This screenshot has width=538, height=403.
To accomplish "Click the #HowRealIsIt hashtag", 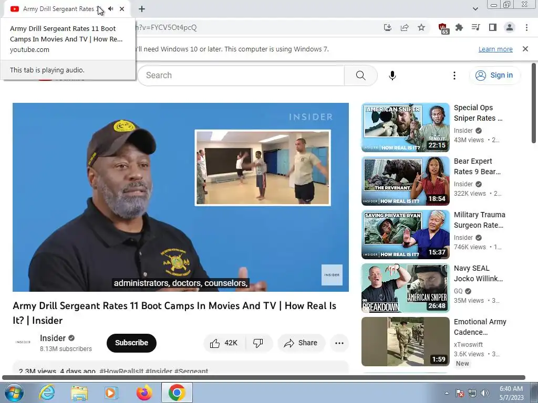I will coord(121,371).
